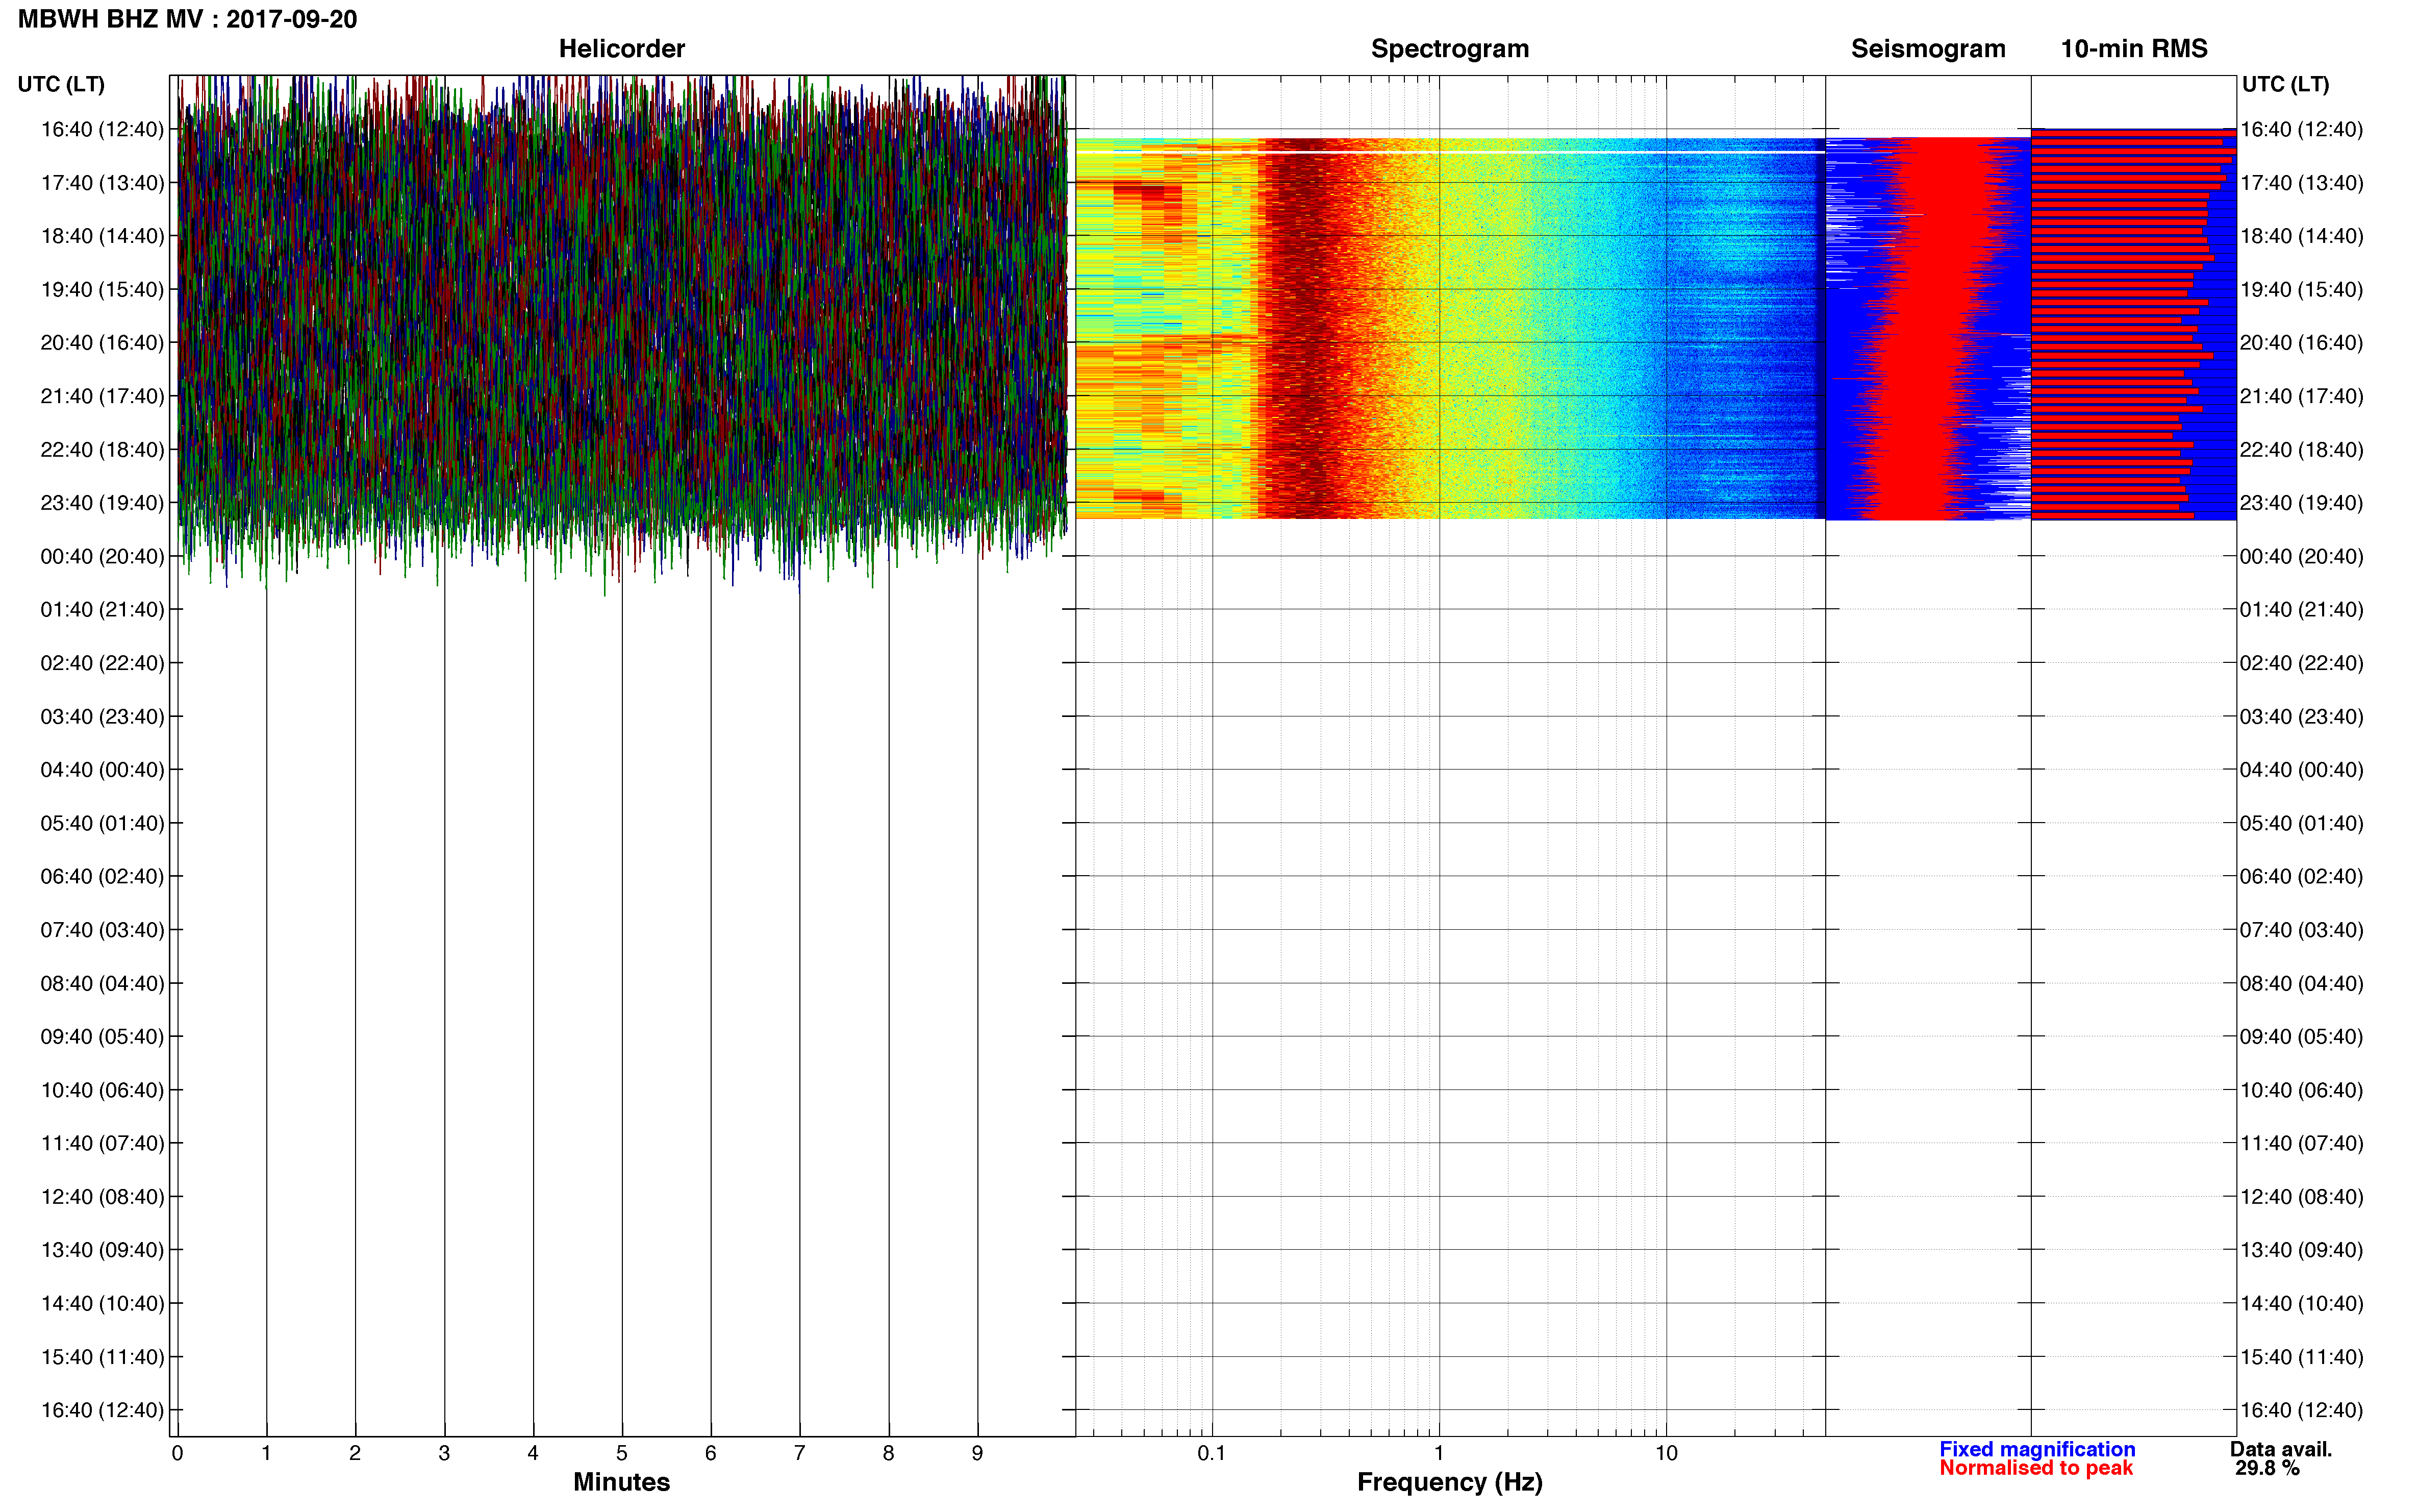Click the right-side 08:40 (04:40) time label
2418x1512 pixels.
coord(2301,983)
